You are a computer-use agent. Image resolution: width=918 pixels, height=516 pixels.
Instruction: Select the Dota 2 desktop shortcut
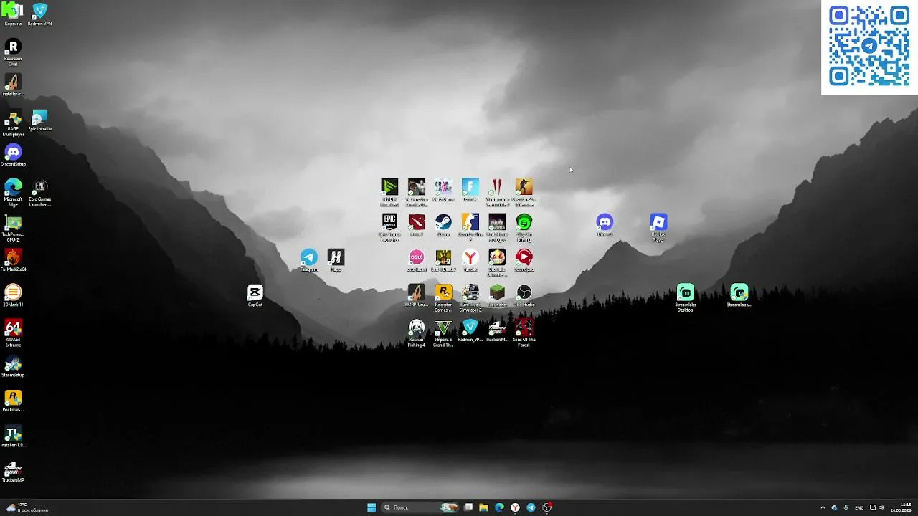pyautogui.click(x=417, y=225)
